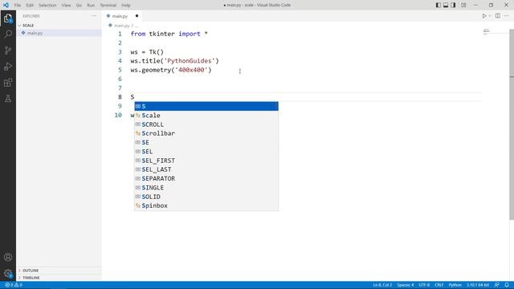
Task: Open main.py in the Explorer tree
Action: click(x=59, y=33)
